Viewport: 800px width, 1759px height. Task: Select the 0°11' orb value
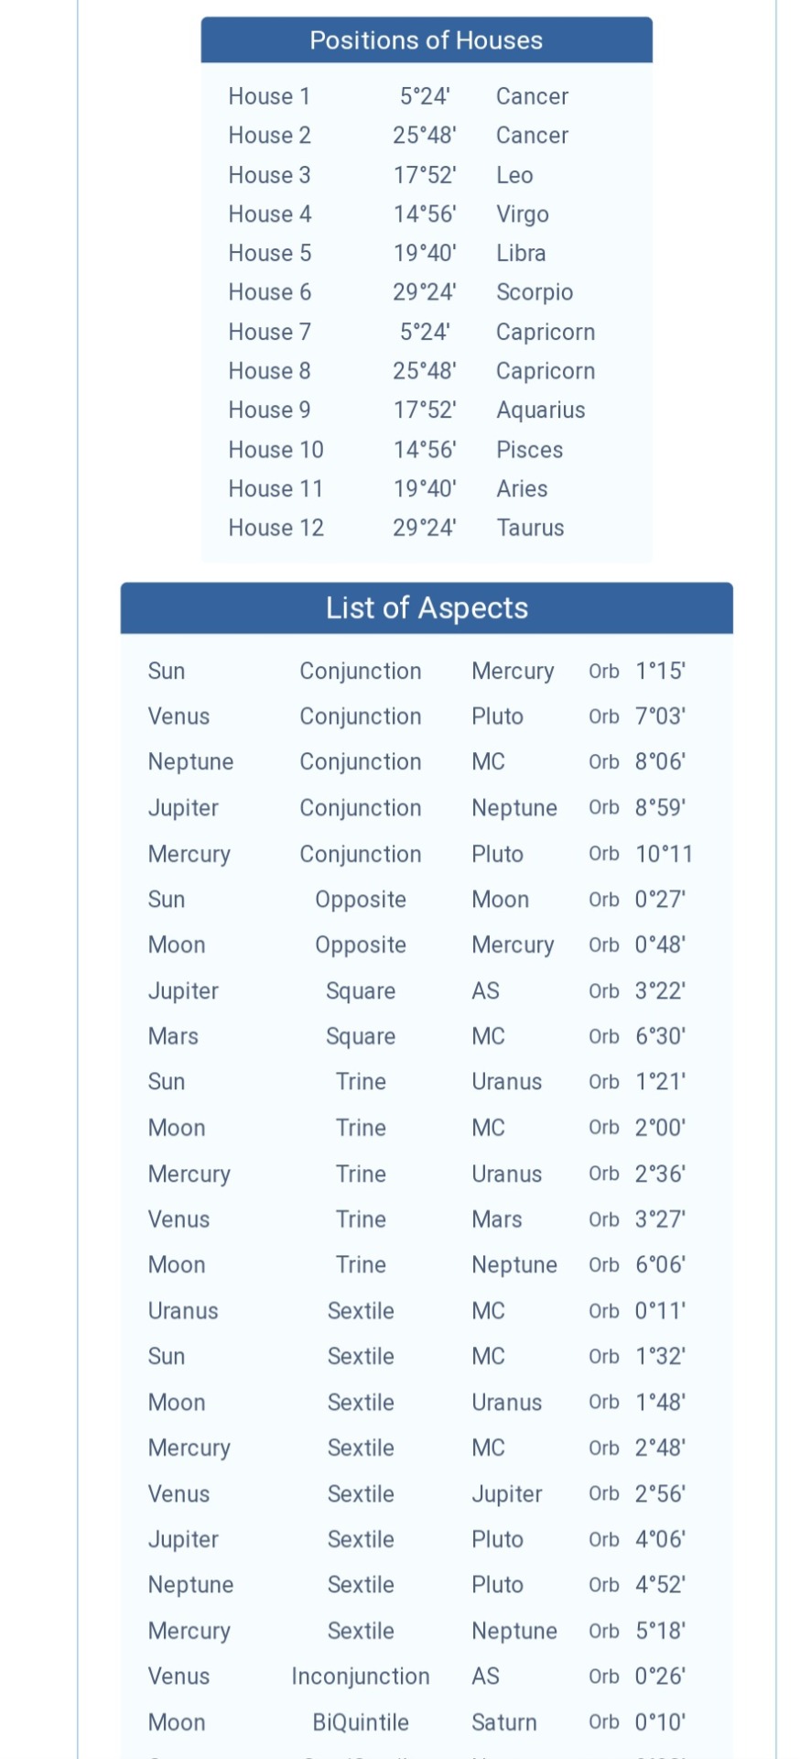point(660,1311)
